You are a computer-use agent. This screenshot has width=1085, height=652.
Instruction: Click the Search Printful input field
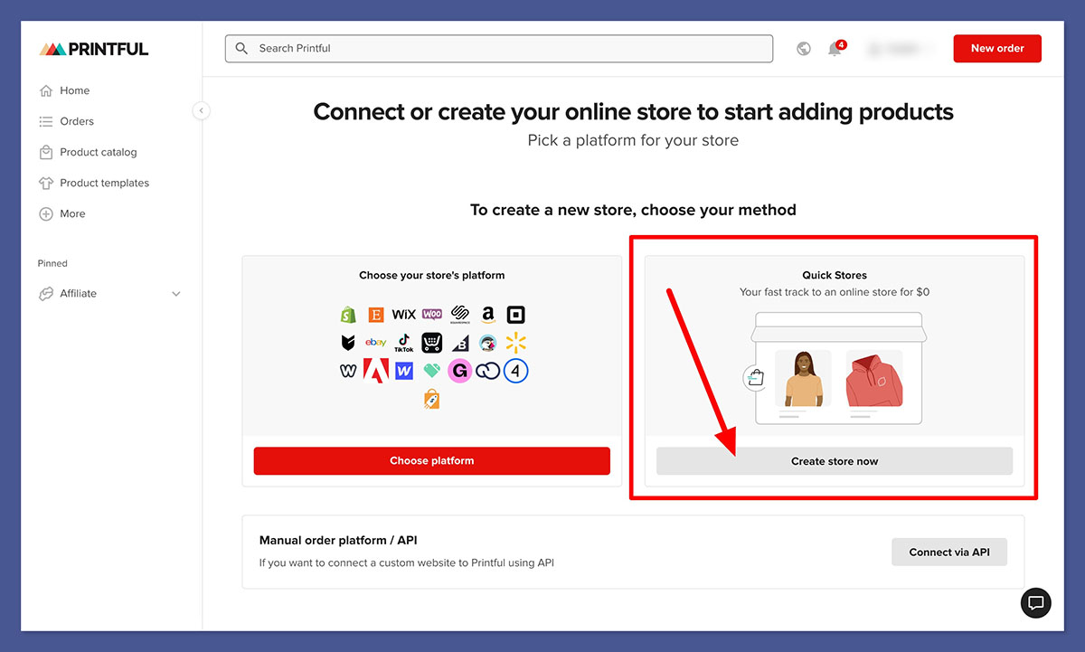coord(498,48)
